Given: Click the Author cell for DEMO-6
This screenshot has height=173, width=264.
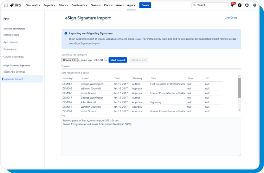Looking at the screenshot, I should pos(136,84).
